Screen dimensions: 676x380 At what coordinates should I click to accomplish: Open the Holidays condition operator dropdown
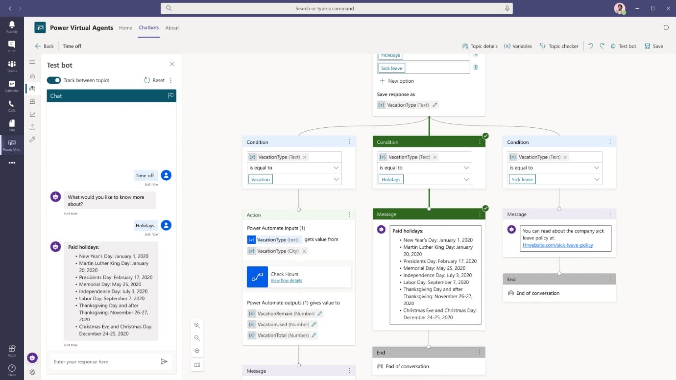click(x=466, y=167)
